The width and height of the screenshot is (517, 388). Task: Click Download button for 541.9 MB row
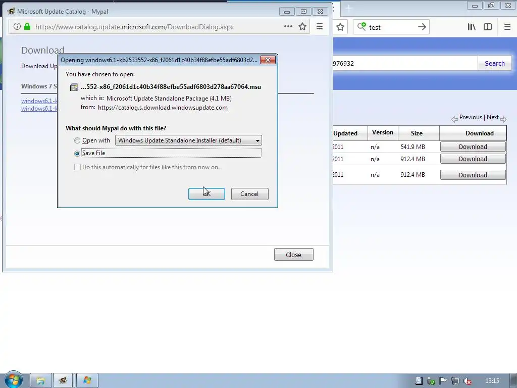point(473,147)
